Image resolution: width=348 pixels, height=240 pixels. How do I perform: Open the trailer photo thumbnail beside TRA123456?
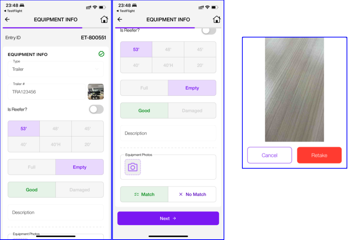pos(96,92)
